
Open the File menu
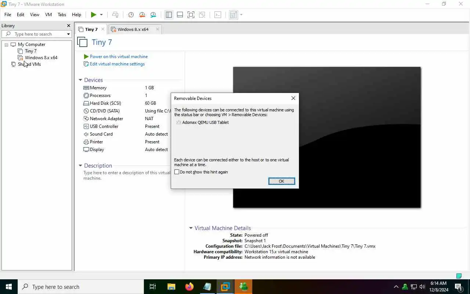point(8,15)
